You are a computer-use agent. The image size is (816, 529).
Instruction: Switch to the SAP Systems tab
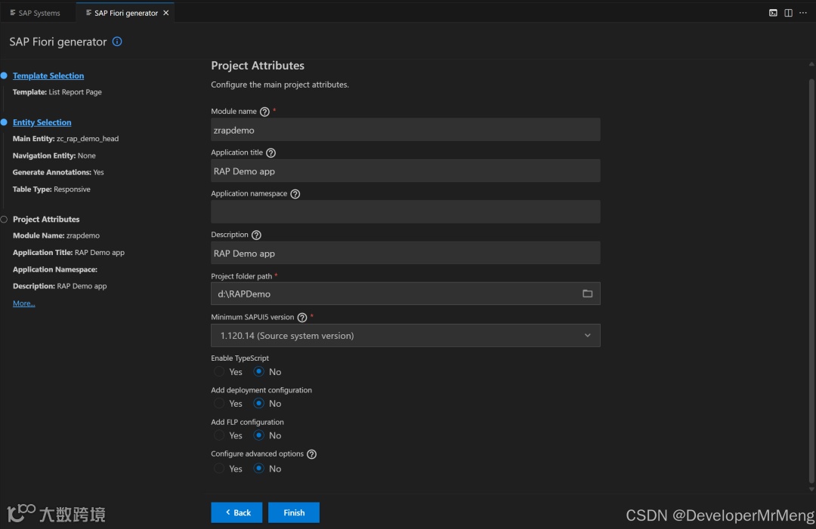[x=35, y=13]
